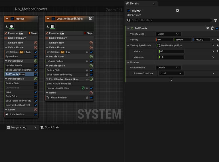The image size is (219, 162).
Task: Toggle LocationBasedRibbon emitter enabled checkbox
Action: pyautogui.click(x=53, y=19)
